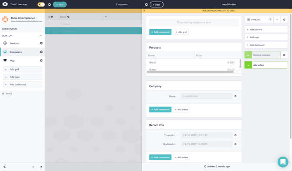The width and height of the screenshot is (292, 171).
Task: Open gear for company Name field
Action: pyautogui.click(x=236, y=96)
